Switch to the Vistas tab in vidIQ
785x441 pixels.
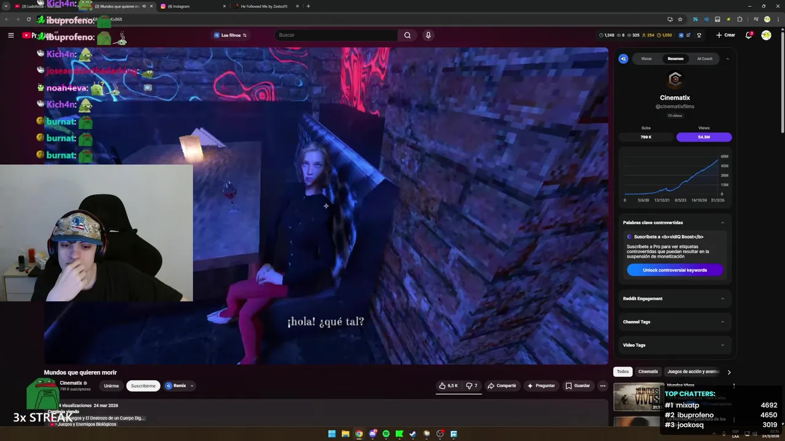click(646, 59)
